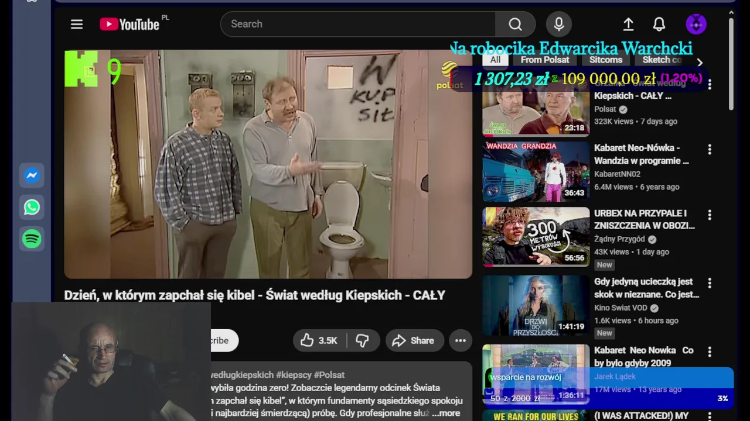Viewport: 750px width, 421px height.
Task: Open Spotify in the sidebar
Action: coord(32,239)
